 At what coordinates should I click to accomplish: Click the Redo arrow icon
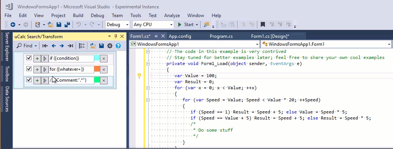(x=92, y=25)
